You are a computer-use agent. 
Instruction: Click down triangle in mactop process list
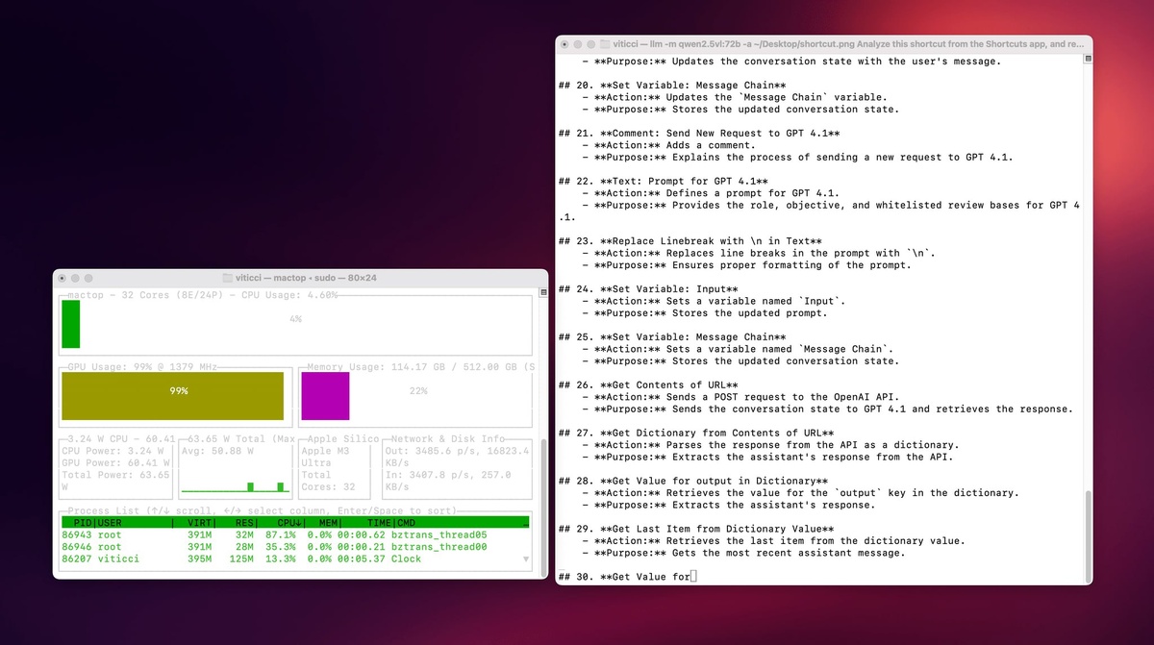coord(525,558)
